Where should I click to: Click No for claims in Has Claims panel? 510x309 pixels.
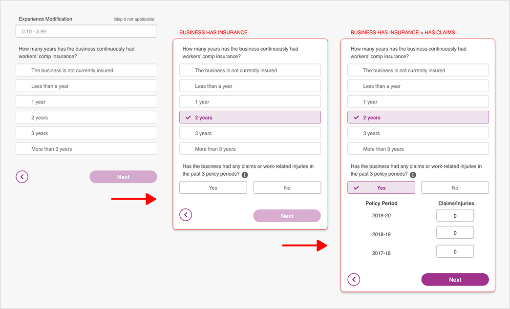(455, 187)
